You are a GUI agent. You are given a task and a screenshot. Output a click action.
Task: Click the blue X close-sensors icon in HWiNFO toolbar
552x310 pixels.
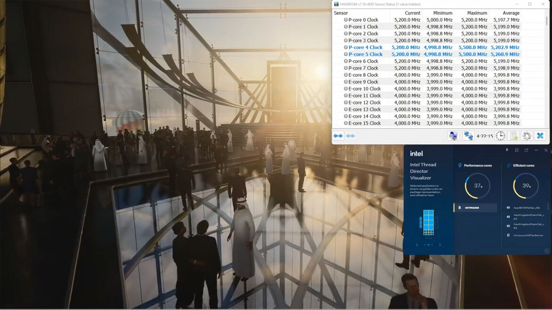[x=540, y=136]
